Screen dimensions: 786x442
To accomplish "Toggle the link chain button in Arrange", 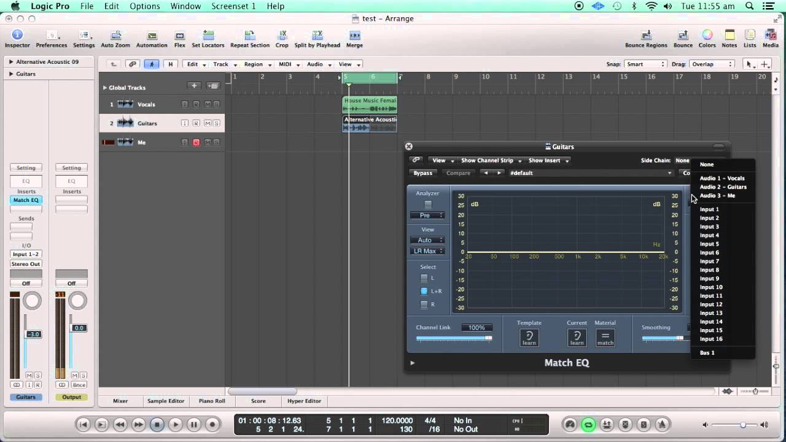I will click(x=132, y=64).
